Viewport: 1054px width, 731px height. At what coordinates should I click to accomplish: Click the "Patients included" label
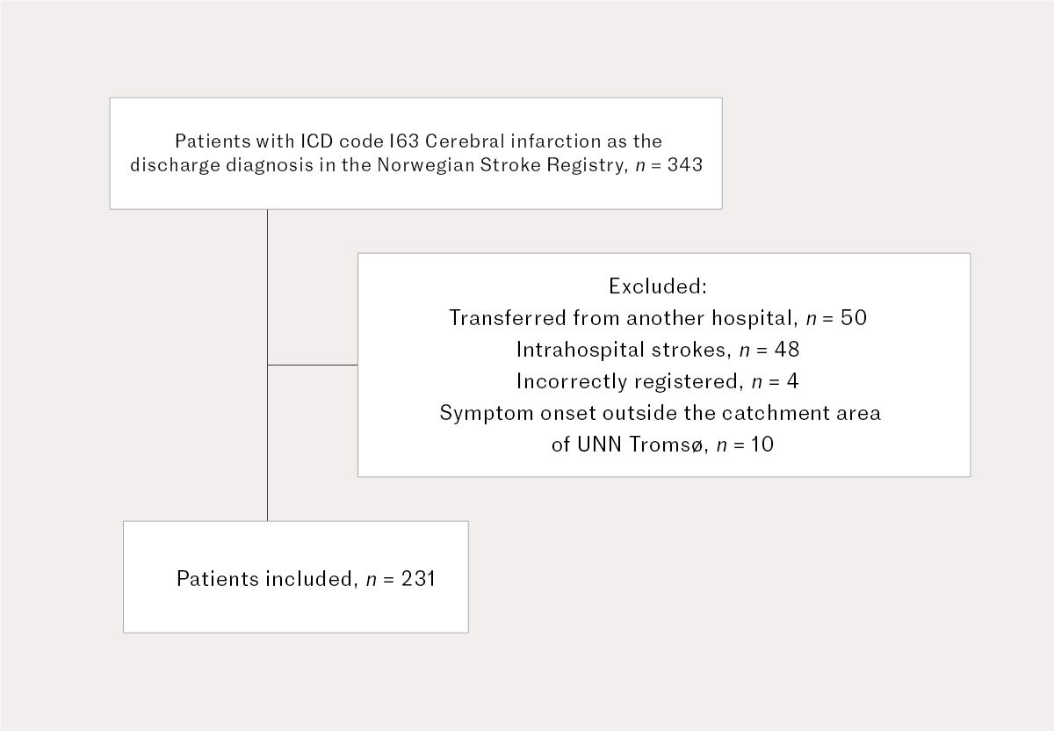point(265,579)
